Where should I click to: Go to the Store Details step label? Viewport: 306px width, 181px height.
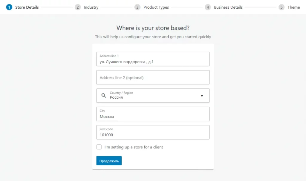pyautogui.click(x=27, y=7)
